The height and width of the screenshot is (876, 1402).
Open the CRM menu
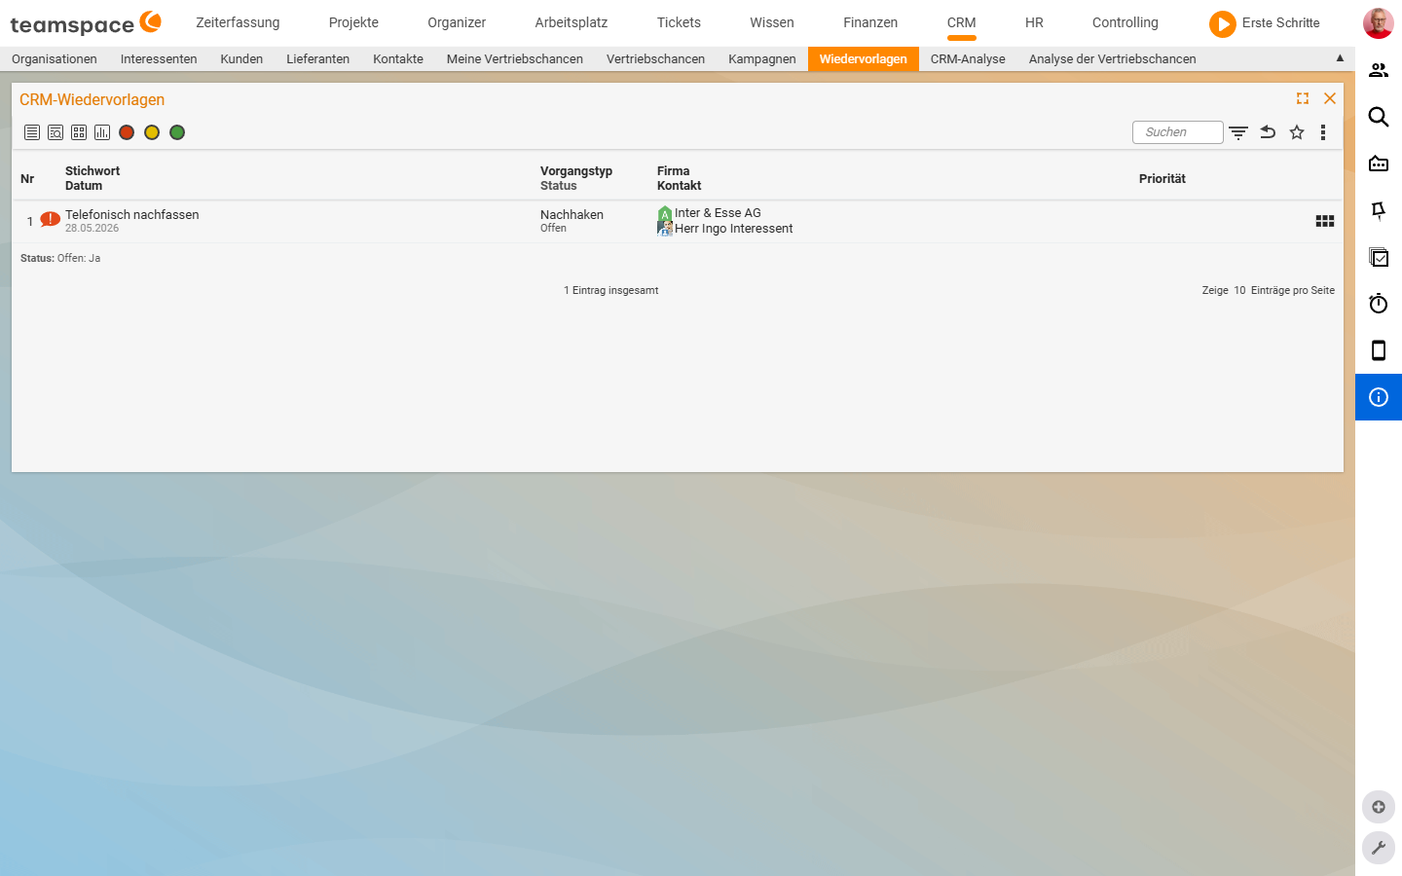pyautogui.click(x=962, y=22)
